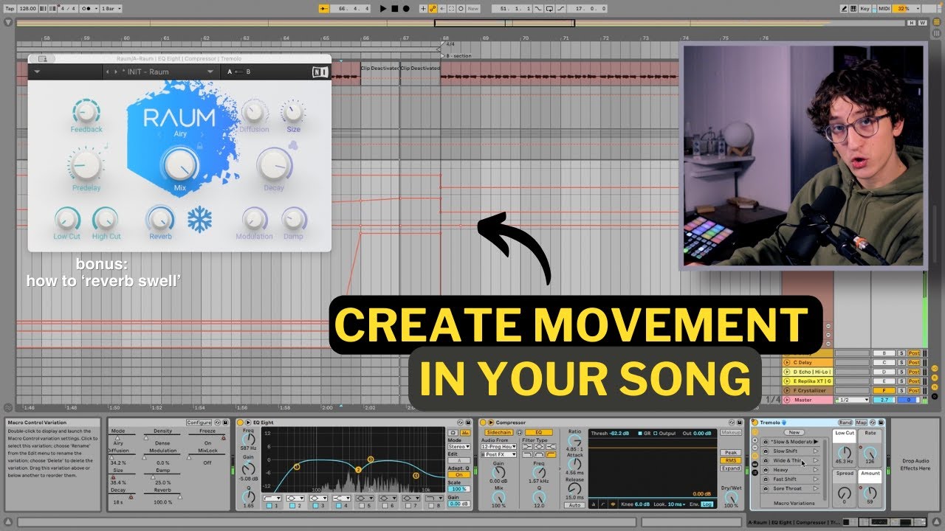This screenshot has width=945, height=531.
Task: Click the Native Instruments logo in Raum
Action: (x=320, y=72)
